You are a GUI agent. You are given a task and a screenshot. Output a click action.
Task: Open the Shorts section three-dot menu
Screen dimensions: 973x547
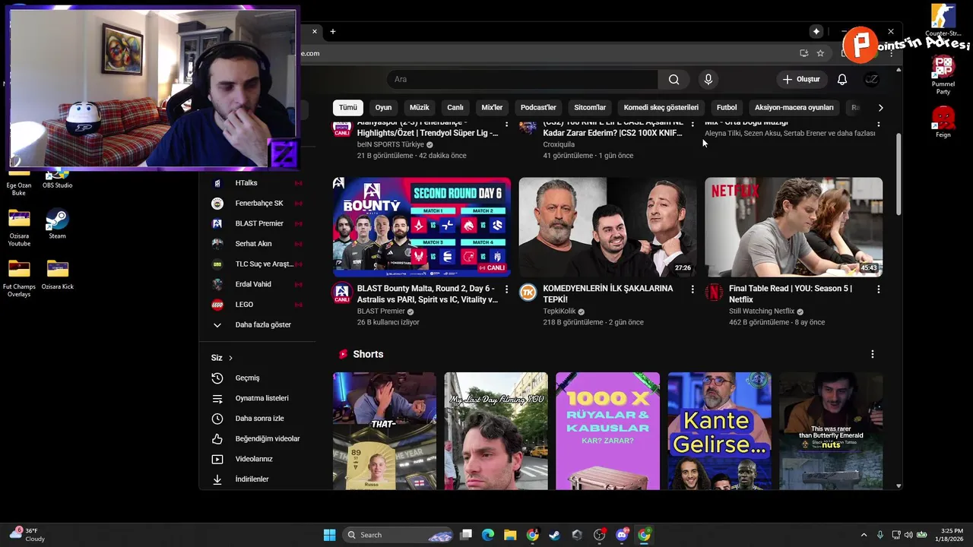coord(872,354)
